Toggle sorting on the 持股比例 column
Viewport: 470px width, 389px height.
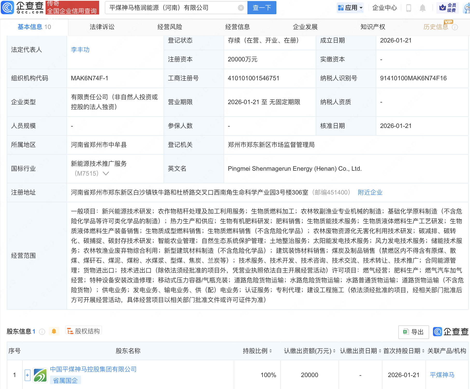click(x=270, y=351)
